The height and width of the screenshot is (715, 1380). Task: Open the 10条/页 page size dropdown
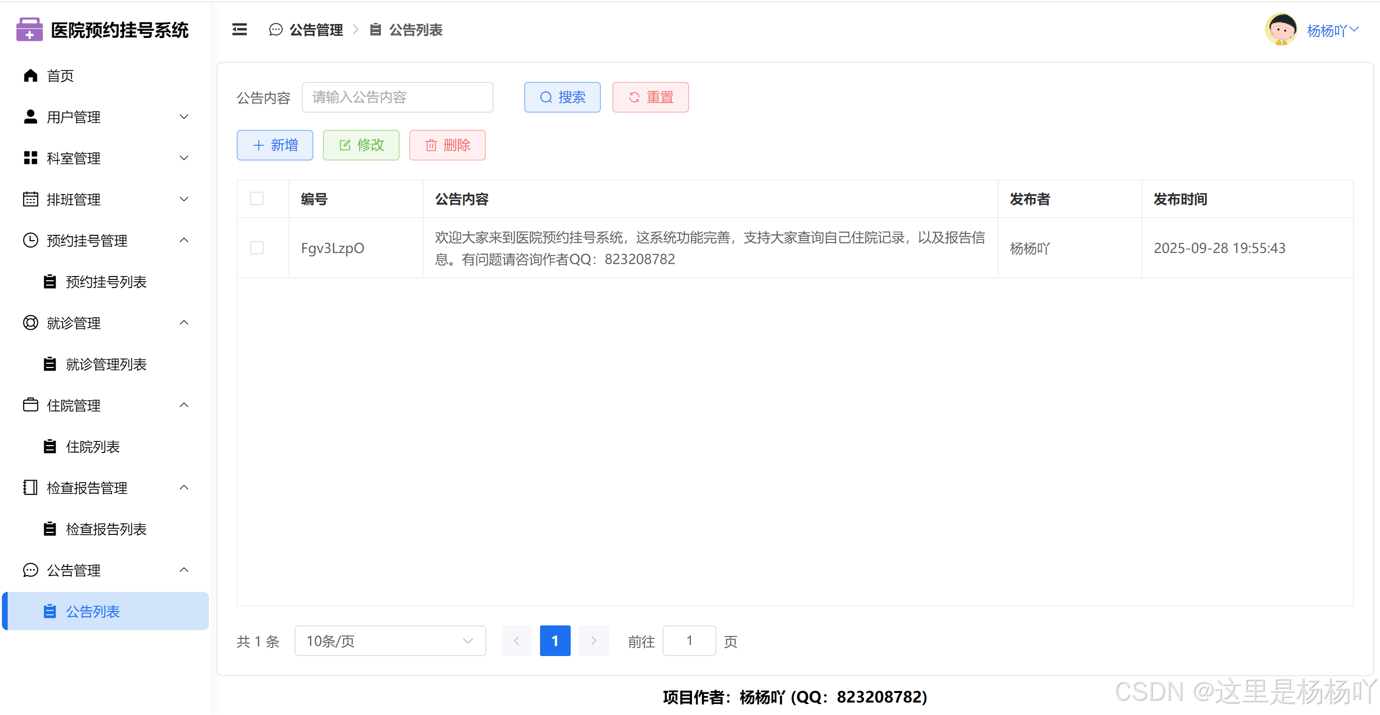pos(390,641)
